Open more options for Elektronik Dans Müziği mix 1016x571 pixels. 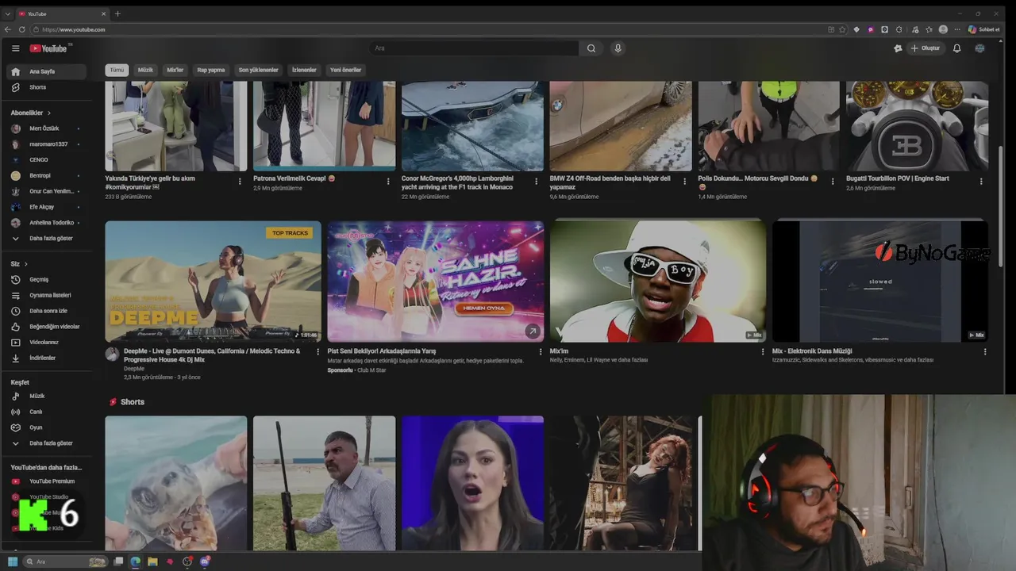(986, 351)
